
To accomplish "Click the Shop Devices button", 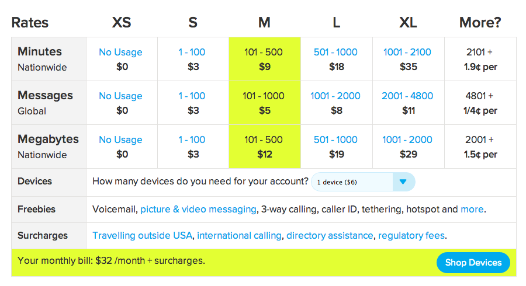I will click(473, 263).
